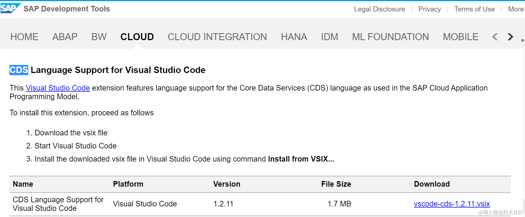Select the BW tab
The height and width of the screenshot is (217, 525).
[x=99, y=37]
